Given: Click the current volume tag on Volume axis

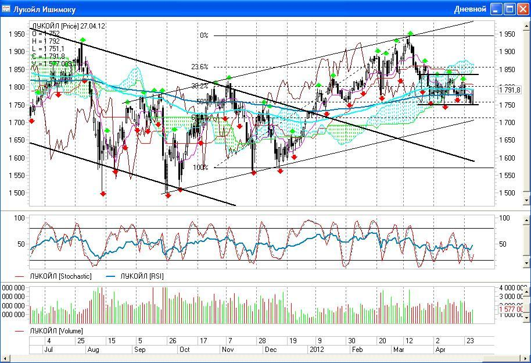Looking at the screenshot, I should click(x=511, y=309).
